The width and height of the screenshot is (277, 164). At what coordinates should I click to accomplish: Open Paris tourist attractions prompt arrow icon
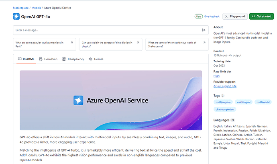71,43
